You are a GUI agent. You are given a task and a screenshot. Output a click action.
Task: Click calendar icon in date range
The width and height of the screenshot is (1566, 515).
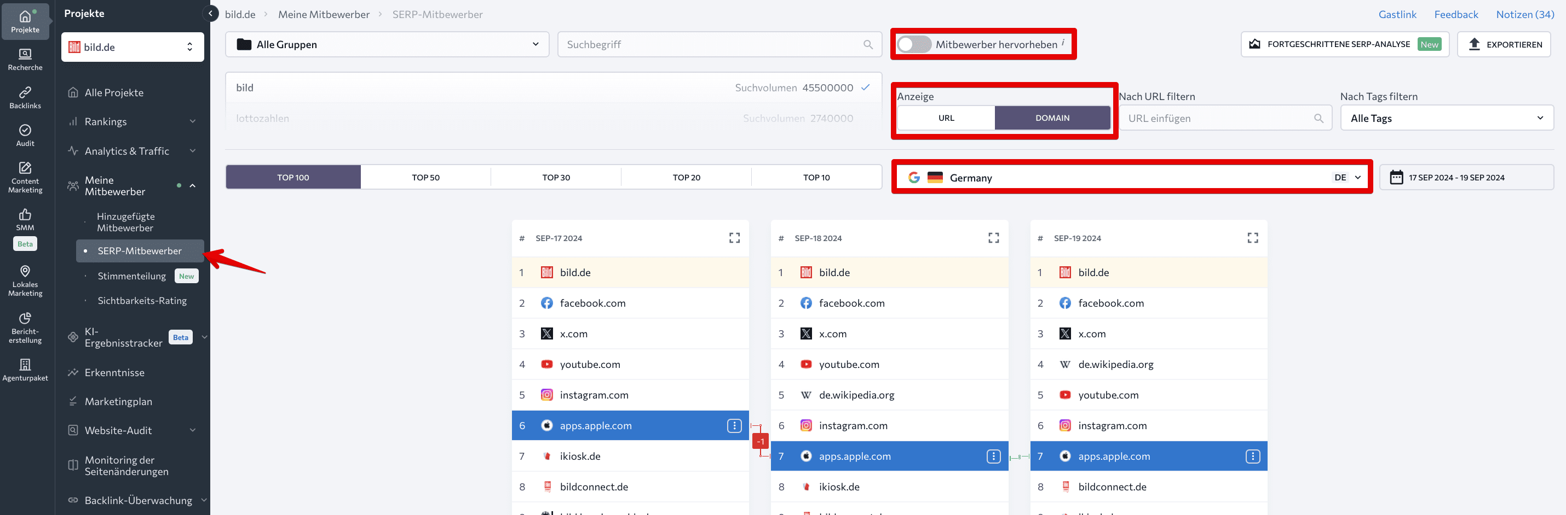point(1396,177)
